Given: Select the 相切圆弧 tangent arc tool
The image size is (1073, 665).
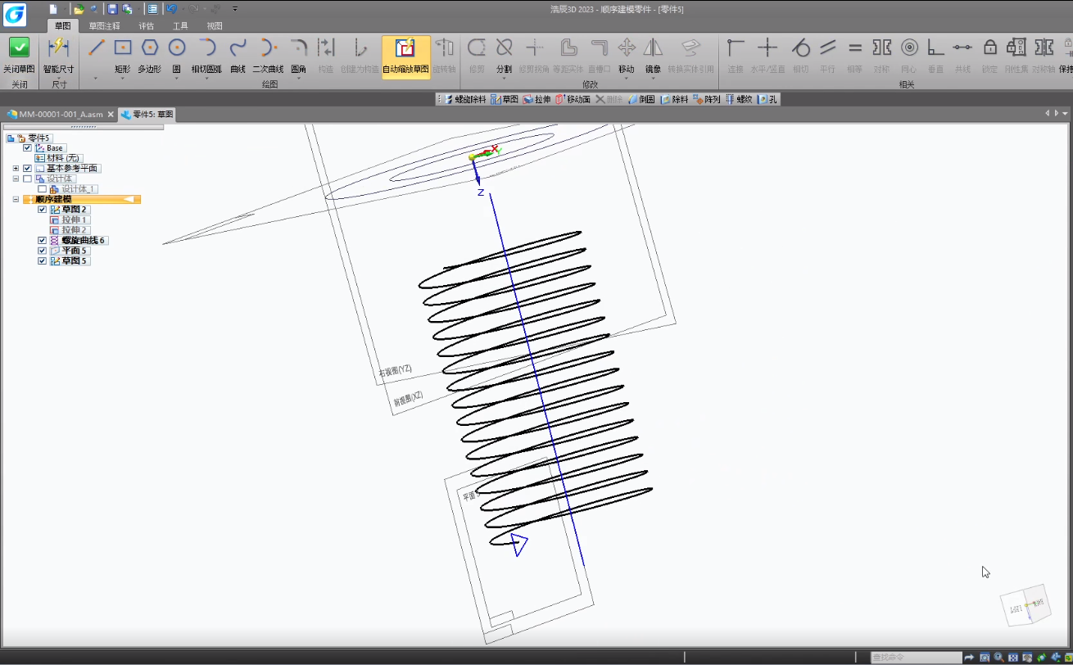Looking at the screenshot, I should pos(206,47).
